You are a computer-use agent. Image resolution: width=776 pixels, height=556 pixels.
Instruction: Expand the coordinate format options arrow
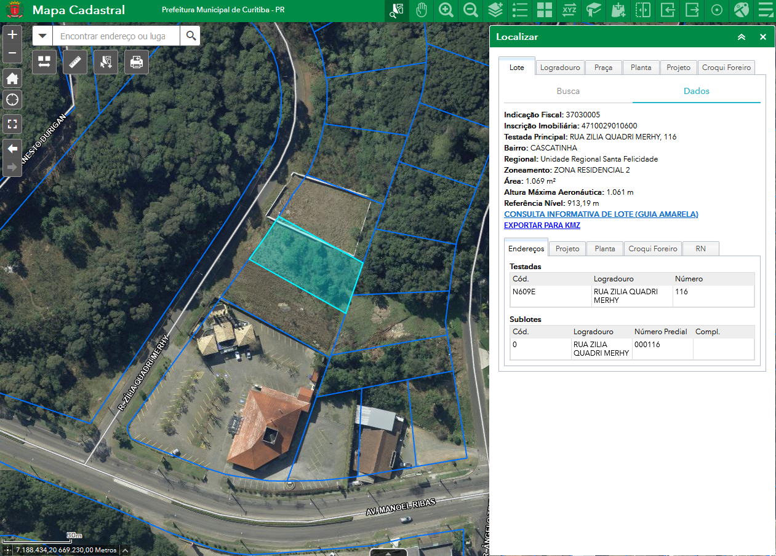tap(125, 550)
